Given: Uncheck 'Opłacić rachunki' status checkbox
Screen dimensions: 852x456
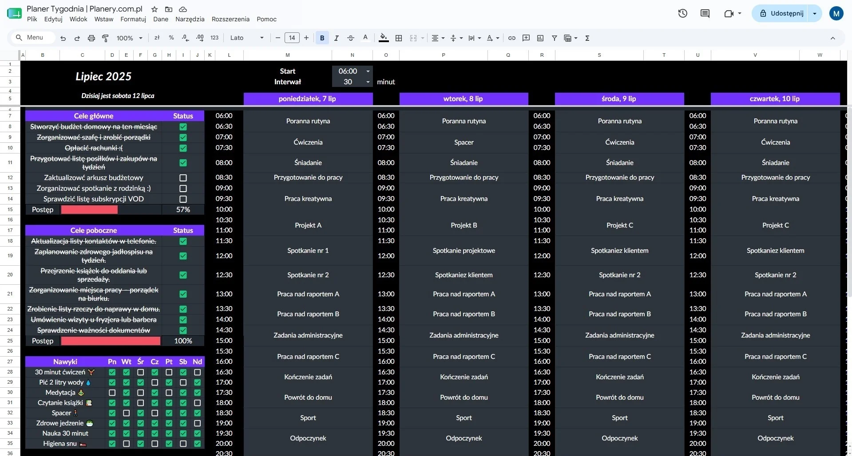Looking at the screenshot, I should click(183, 148).
